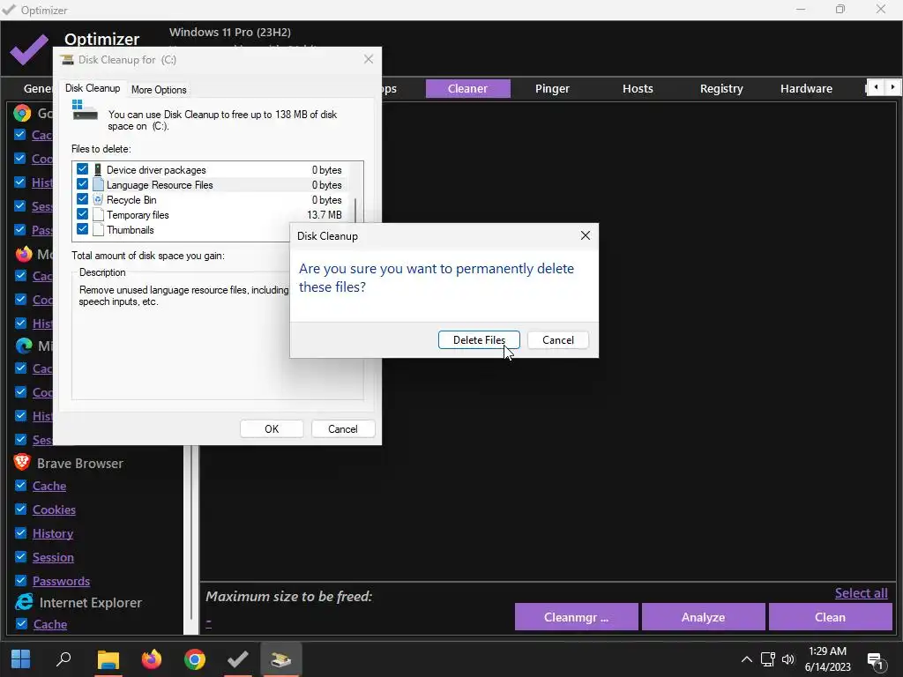903x677 pixels.
Task: Open volume control tray icon
Action: coord(787,659)
